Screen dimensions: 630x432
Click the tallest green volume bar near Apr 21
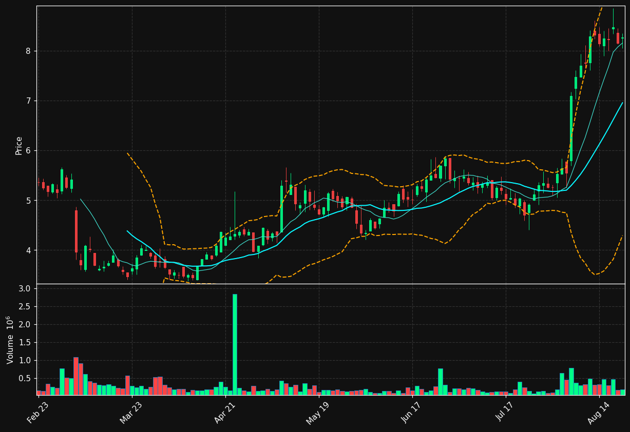coord(235,344)
